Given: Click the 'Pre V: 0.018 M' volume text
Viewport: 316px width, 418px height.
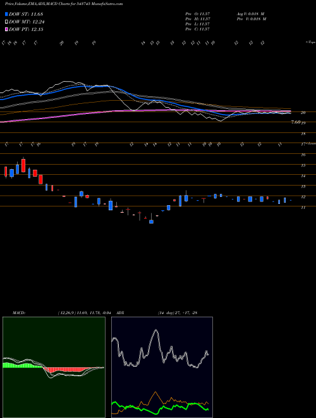Looking at the screenshot, I should pyautogui.click(x=251, y=19).
